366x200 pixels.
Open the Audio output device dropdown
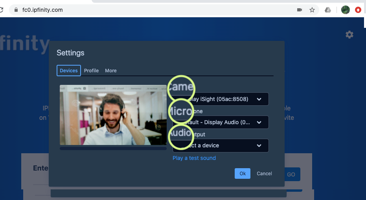[221, 145]
